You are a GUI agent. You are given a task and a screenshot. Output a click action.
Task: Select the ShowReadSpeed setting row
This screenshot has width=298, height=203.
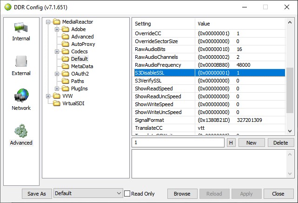pos(209,89)
